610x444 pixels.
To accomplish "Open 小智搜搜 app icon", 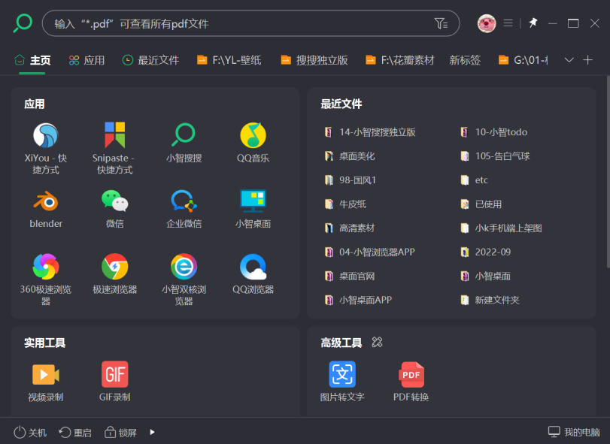I will pyautogui.click(x=184, y=142).
